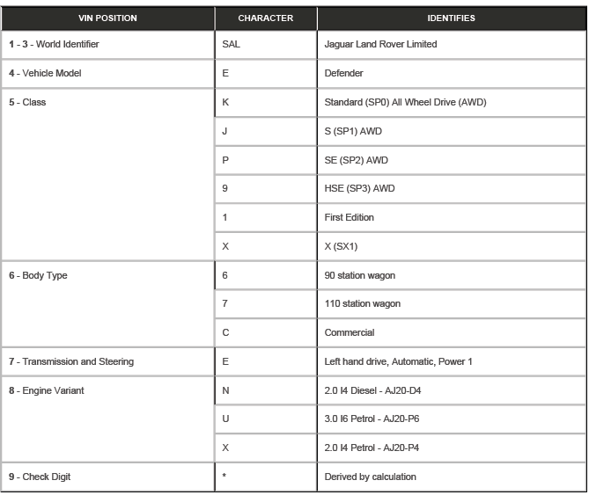Click the Vehicle Model row label
The width and height of the screenshot is (589, 495).
tap(45, 73)
